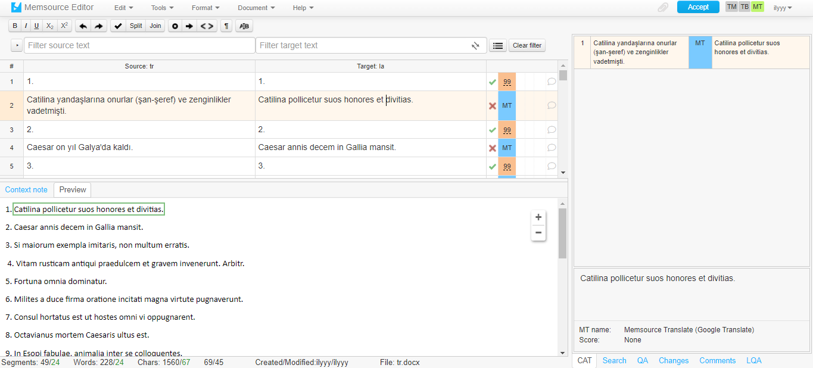Click the blue Accept button
This screenshot has height=368, width=813.
(698, 7)
